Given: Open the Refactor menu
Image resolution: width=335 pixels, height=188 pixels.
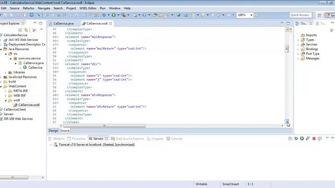Looking at the screenshot, I should [28, 8].
